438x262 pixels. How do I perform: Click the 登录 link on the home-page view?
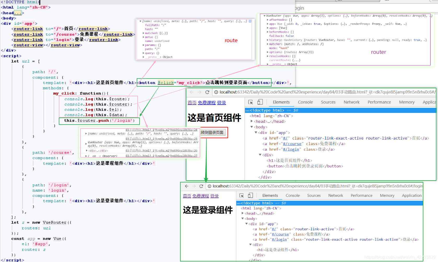click(221, 103)
